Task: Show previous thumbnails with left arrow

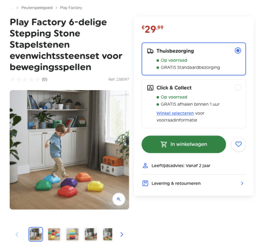Action: pos(17,234)
